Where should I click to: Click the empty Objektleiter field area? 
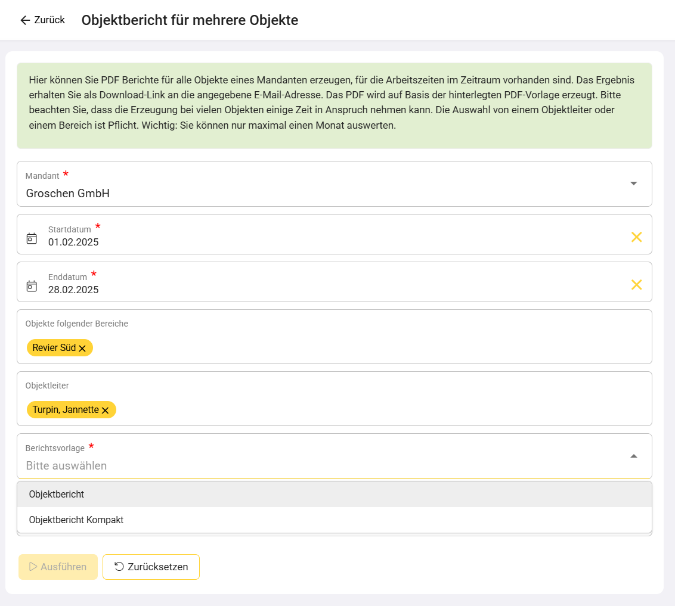tap(358, 410)
